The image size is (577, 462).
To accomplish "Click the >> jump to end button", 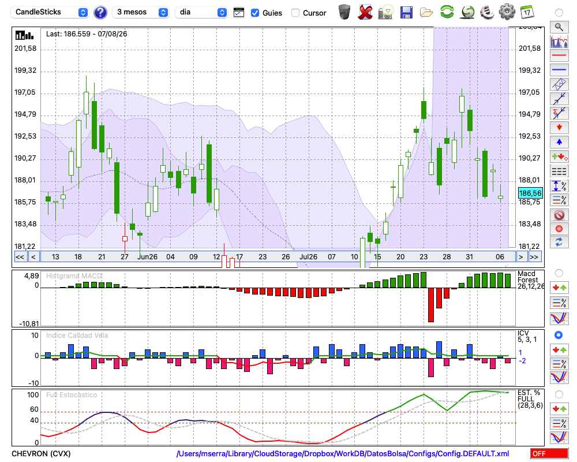I will click(x=534, y=257).
